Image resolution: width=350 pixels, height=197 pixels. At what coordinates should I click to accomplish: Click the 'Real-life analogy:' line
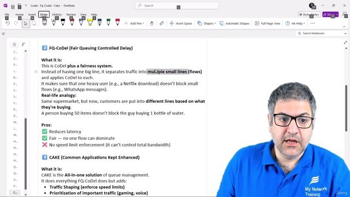pos(59,95)
